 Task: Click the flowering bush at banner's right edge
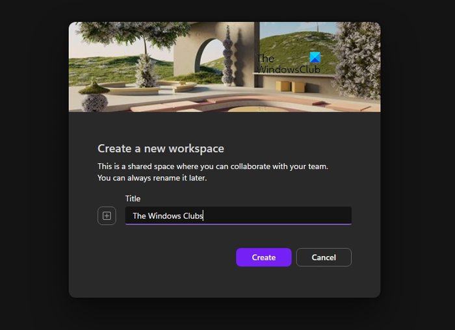(x=358, y=61)
